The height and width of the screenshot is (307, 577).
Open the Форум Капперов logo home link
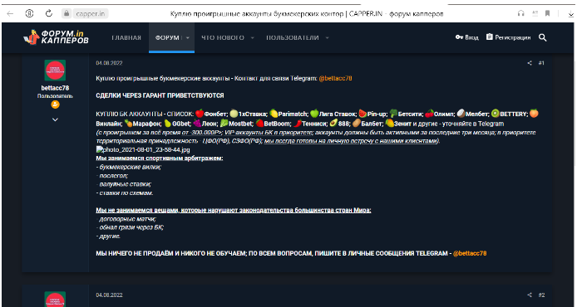56,37
